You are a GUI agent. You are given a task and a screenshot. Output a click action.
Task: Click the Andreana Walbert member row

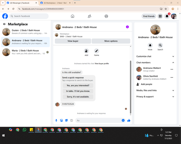pyautogui.click(x=155, y=69)
